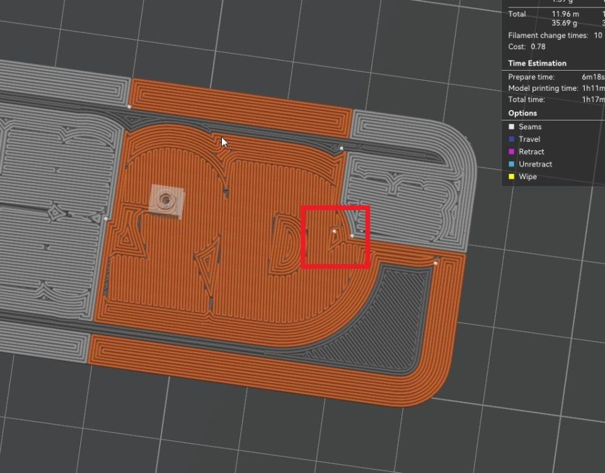
Task: Click the total weight 35.69 g value
Action: [x=565, y=23]
